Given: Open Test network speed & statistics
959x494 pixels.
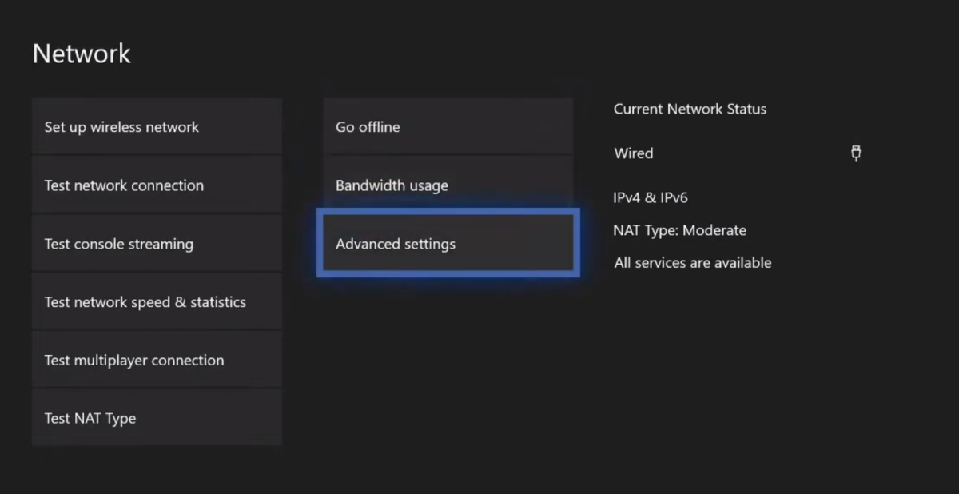Looking at the screenshot, I should click(157, 301).
